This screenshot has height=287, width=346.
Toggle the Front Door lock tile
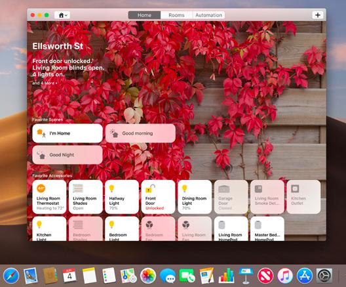158,197
